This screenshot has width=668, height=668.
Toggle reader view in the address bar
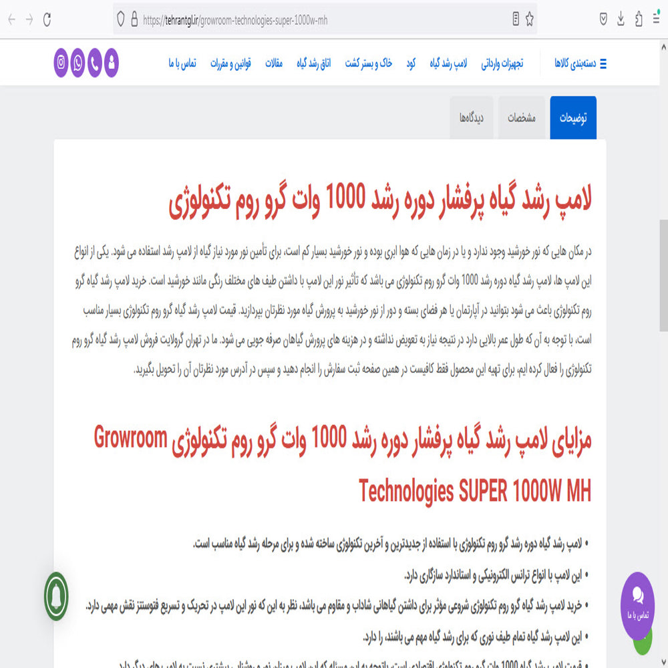tap(516, 19)
